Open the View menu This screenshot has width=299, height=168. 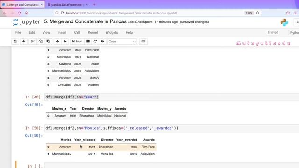click(x=46, y=32)
